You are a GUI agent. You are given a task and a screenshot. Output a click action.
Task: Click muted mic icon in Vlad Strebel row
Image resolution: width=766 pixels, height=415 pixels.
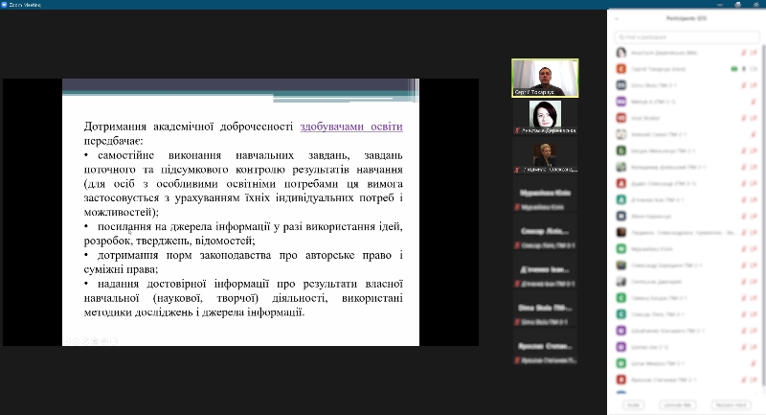744,118
